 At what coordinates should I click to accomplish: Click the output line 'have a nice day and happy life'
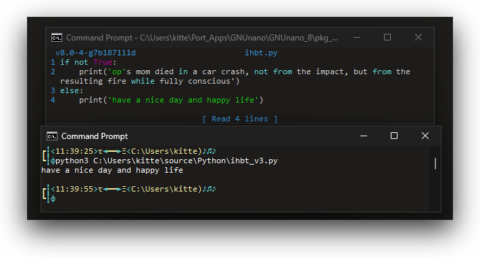point(112,170)
